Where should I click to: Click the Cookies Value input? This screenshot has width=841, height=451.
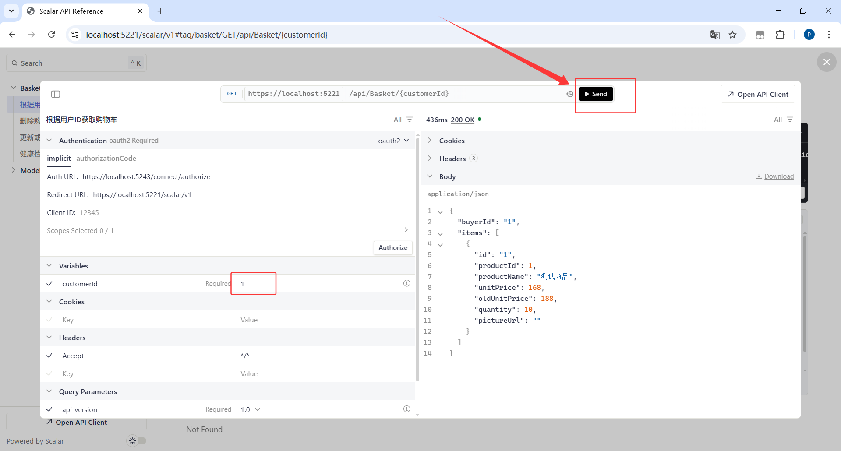(325, 320)
